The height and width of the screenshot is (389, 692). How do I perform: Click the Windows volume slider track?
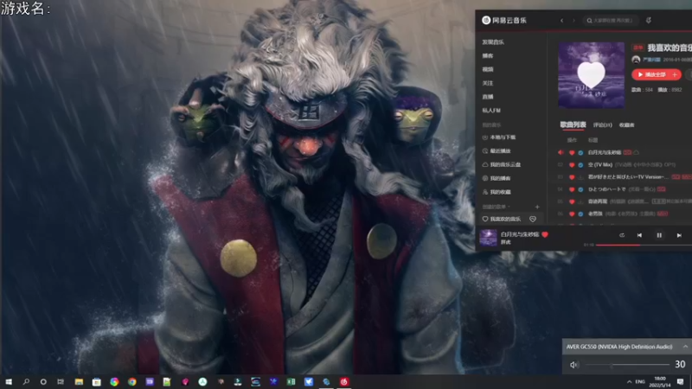(627, 365)
